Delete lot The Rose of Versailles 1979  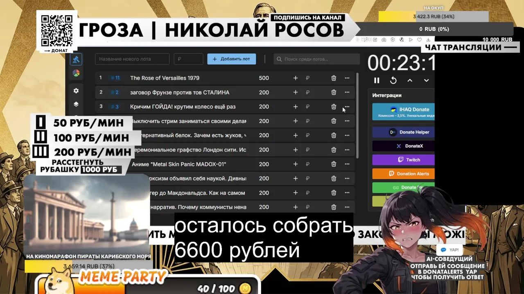(x=334, y=78)
